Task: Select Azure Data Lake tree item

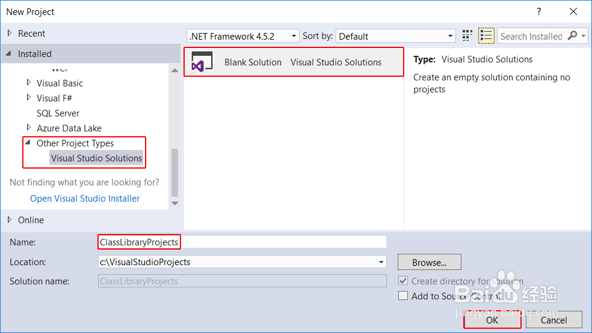Action: coord(69,128)
